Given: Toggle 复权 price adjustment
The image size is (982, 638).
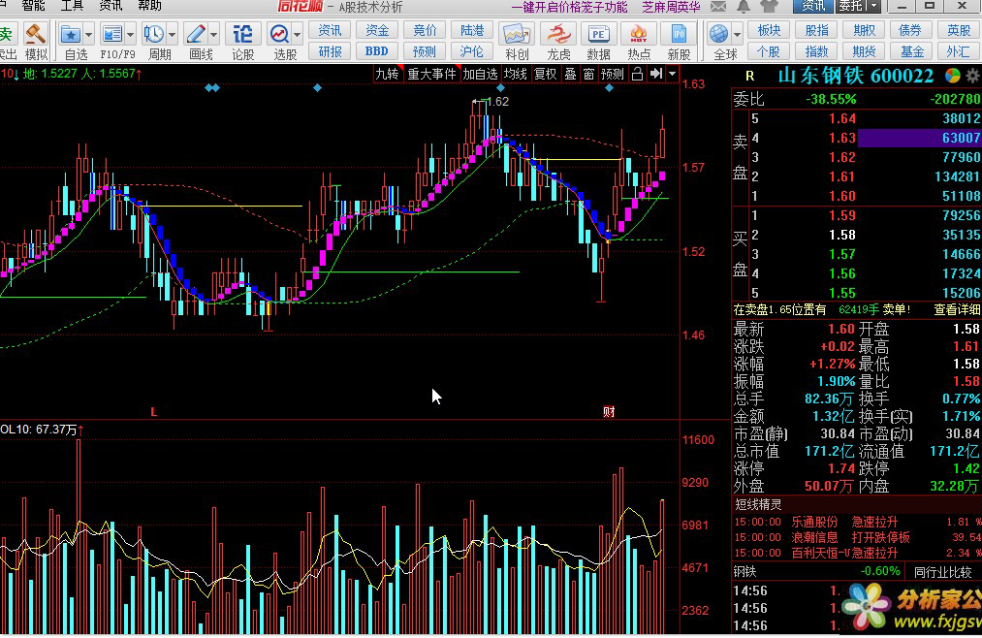Looking at the screenshot, I should [545, 74].
